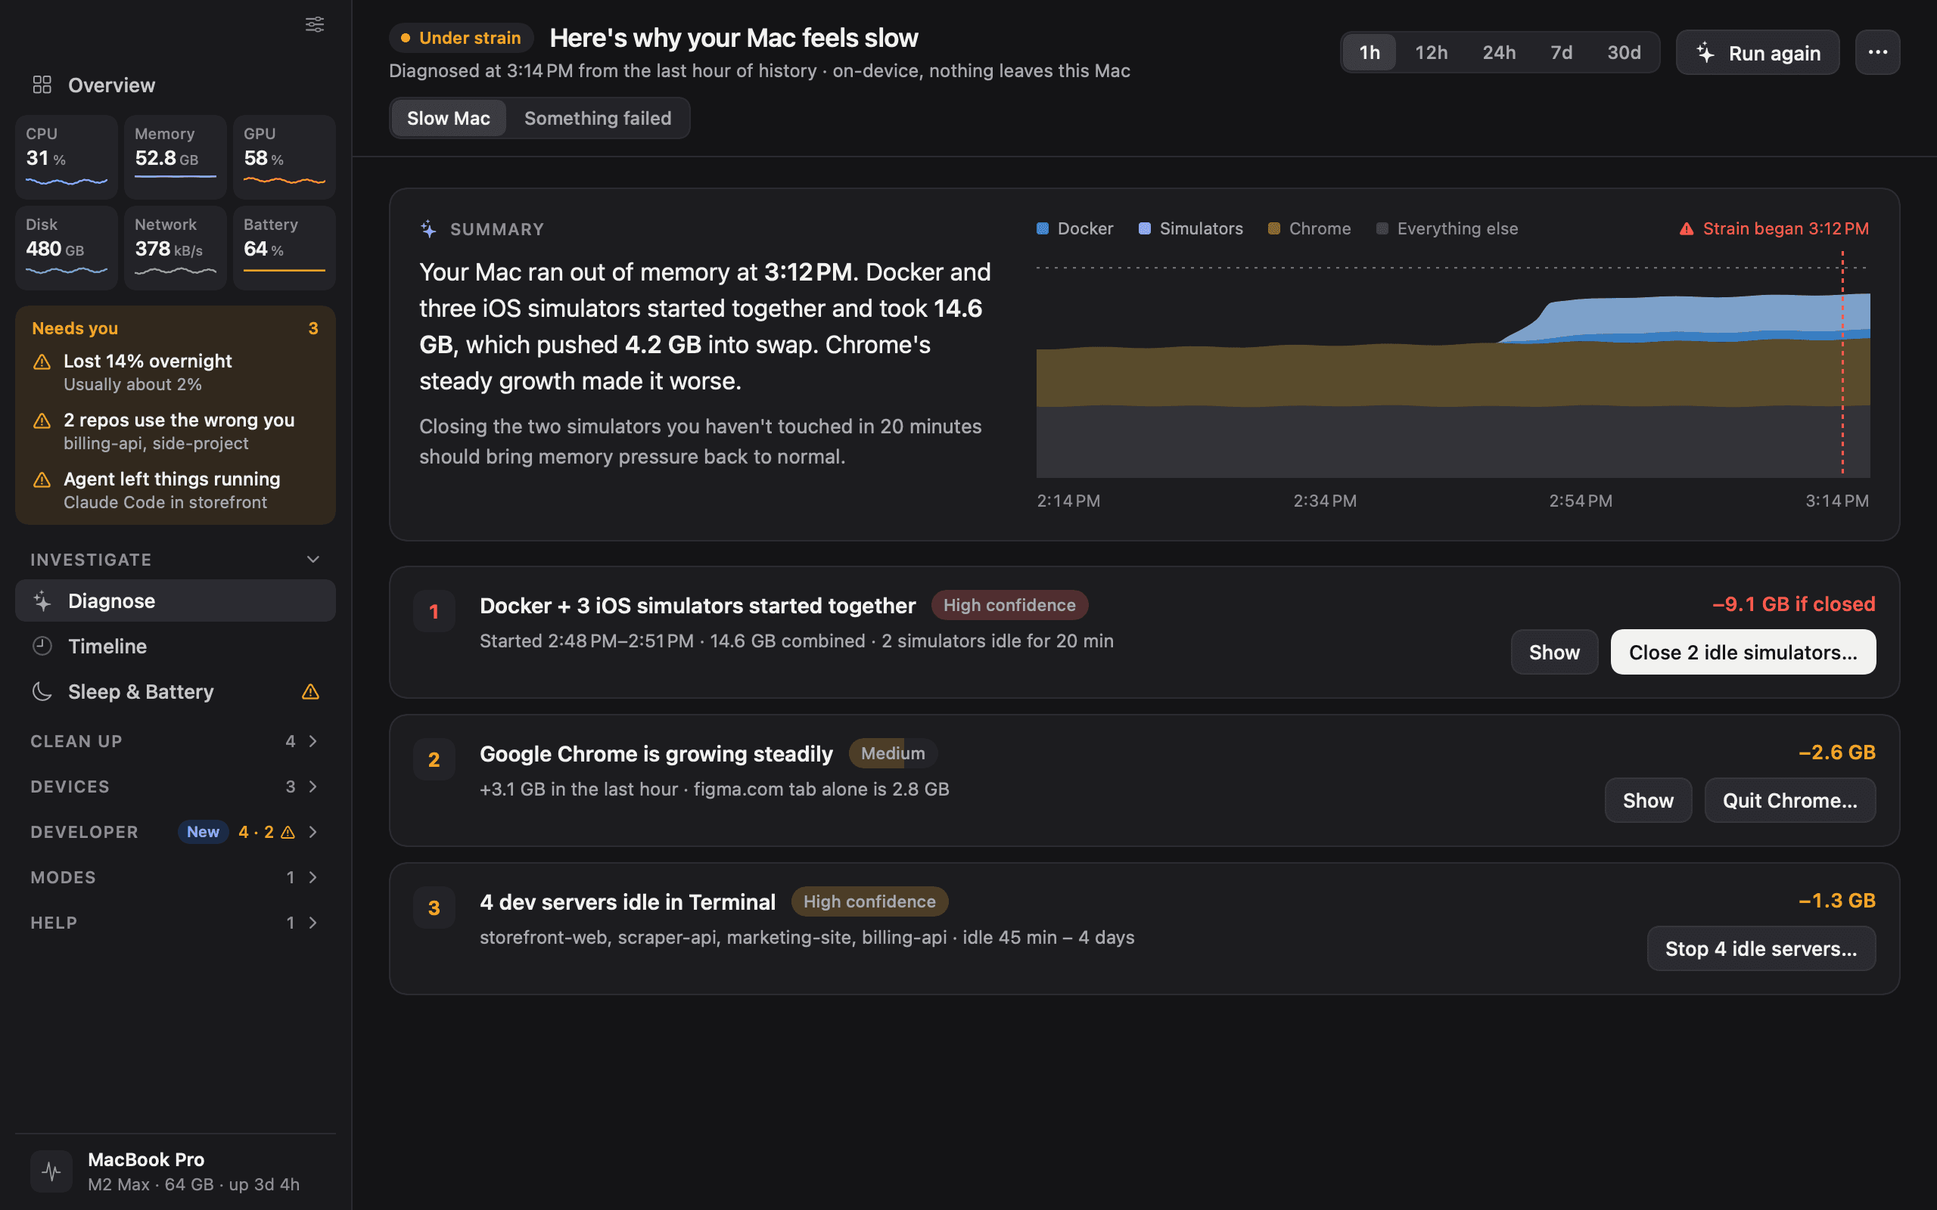1937x1210 pixels.
Task: Click warning icon beside Lost 14% overnight
Action: click(42, 361)
